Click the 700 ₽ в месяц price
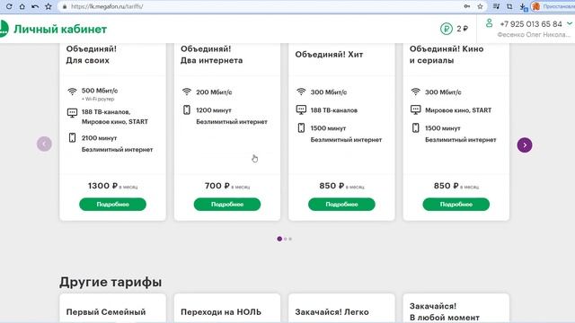Image resolution: width=575 pixels, height=323 pixels. [227, 186]
